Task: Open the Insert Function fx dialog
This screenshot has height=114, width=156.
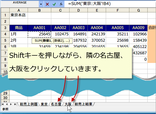Action: (61, 4)
